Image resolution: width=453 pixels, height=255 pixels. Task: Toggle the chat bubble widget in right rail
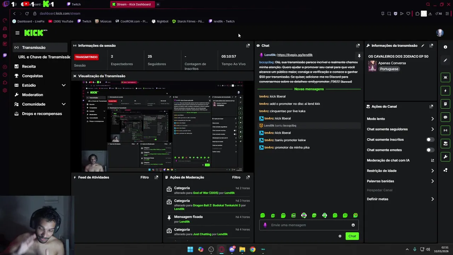tap(445, 117)
